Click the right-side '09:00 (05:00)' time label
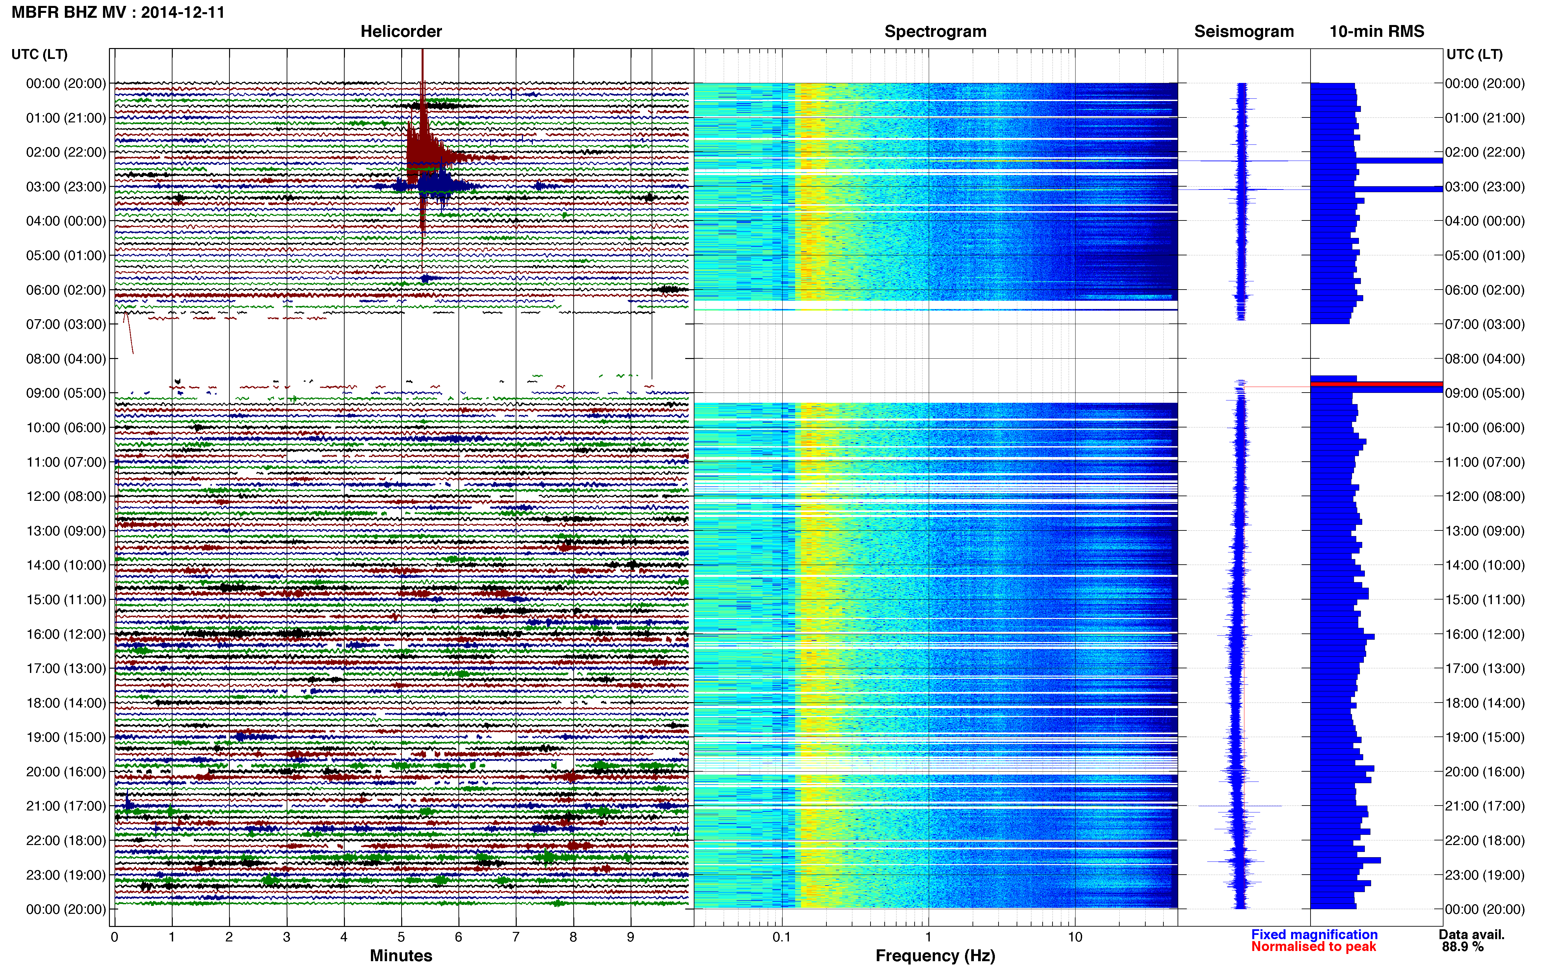The height and width of the screenshot is (975, 1560). tap(1485, 393)
